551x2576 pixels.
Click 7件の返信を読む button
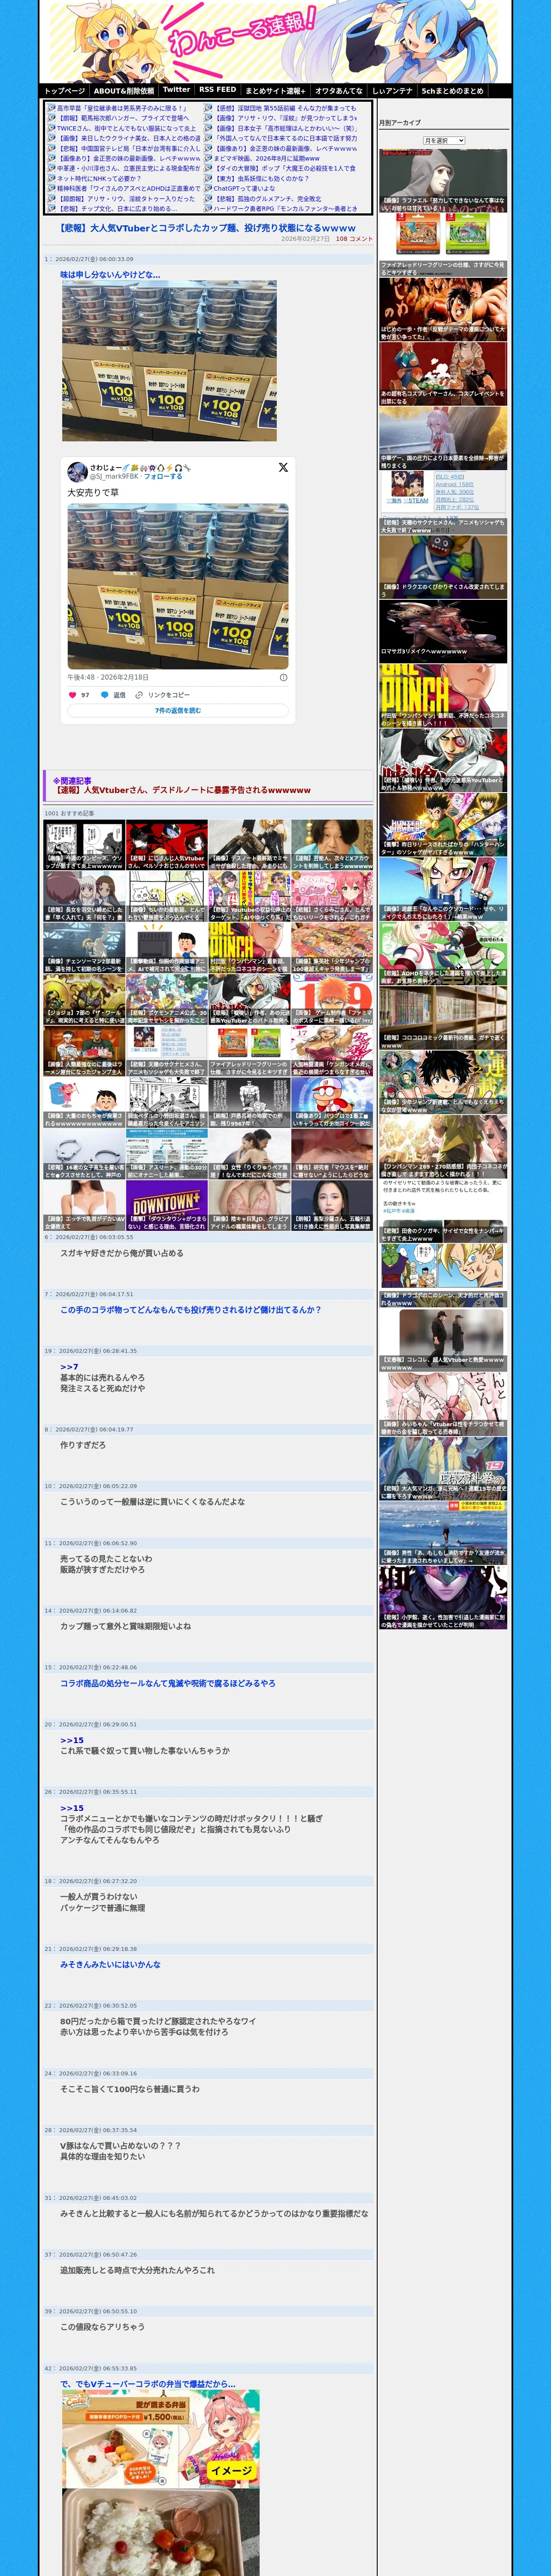click(x=178, y=711)
